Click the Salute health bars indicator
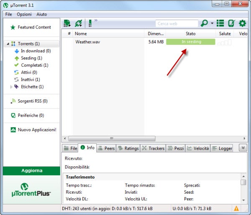The height and width of the screenshot is (215, 251). tap(224, 42)
